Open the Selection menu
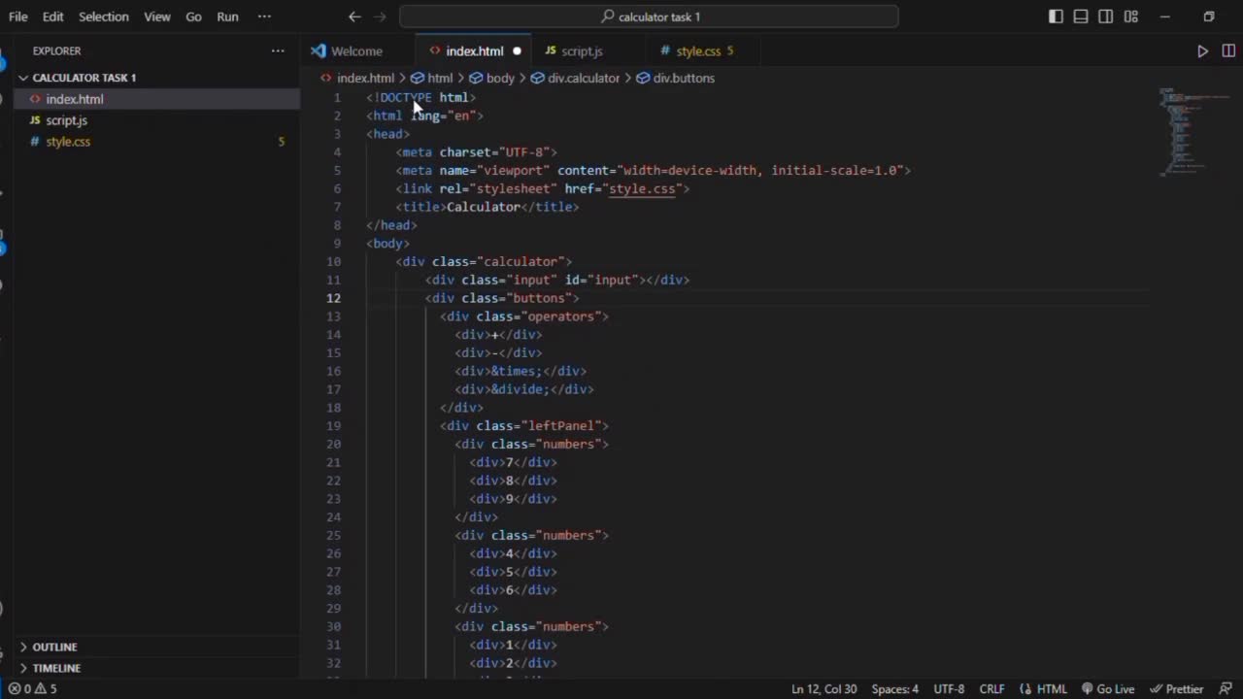 click(x=103, y=17)
